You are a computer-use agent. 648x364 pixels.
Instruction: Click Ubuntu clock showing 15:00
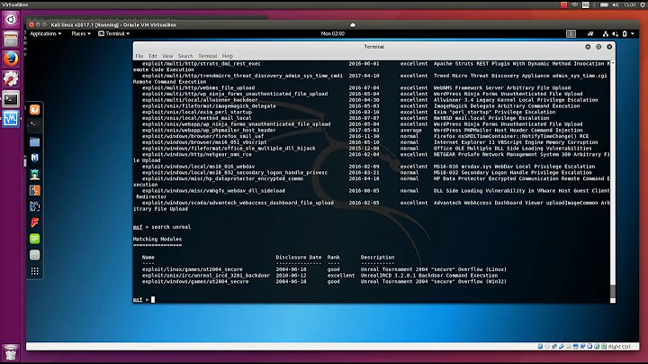pyautogui.click(x=629, y=5)
